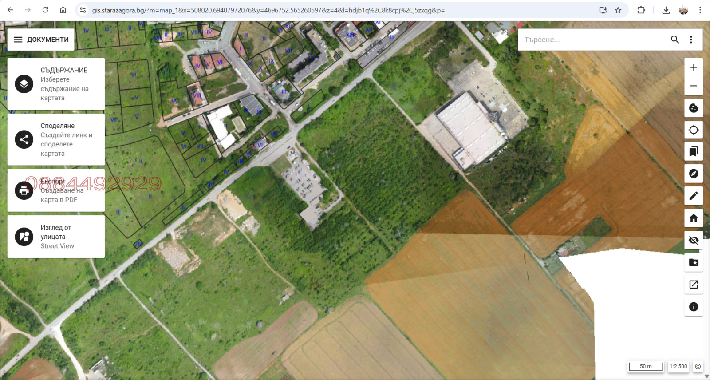Expand the three-dot search options menu
710x380 pixels.
(x=691, y=40)
